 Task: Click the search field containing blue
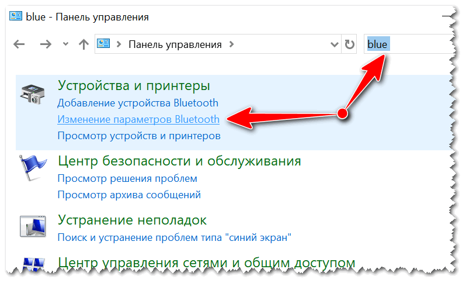(x=409, y=44)
